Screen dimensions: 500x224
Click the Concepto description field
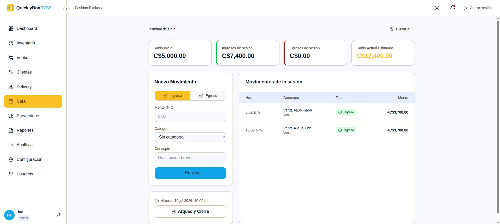(x=190, y=158)
